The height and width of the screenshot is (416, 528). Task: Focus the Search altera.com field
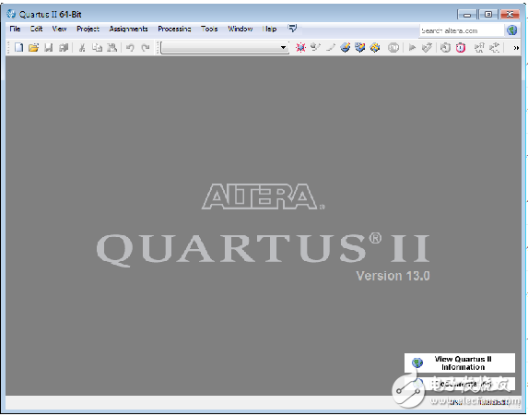(x=462, y=30)
